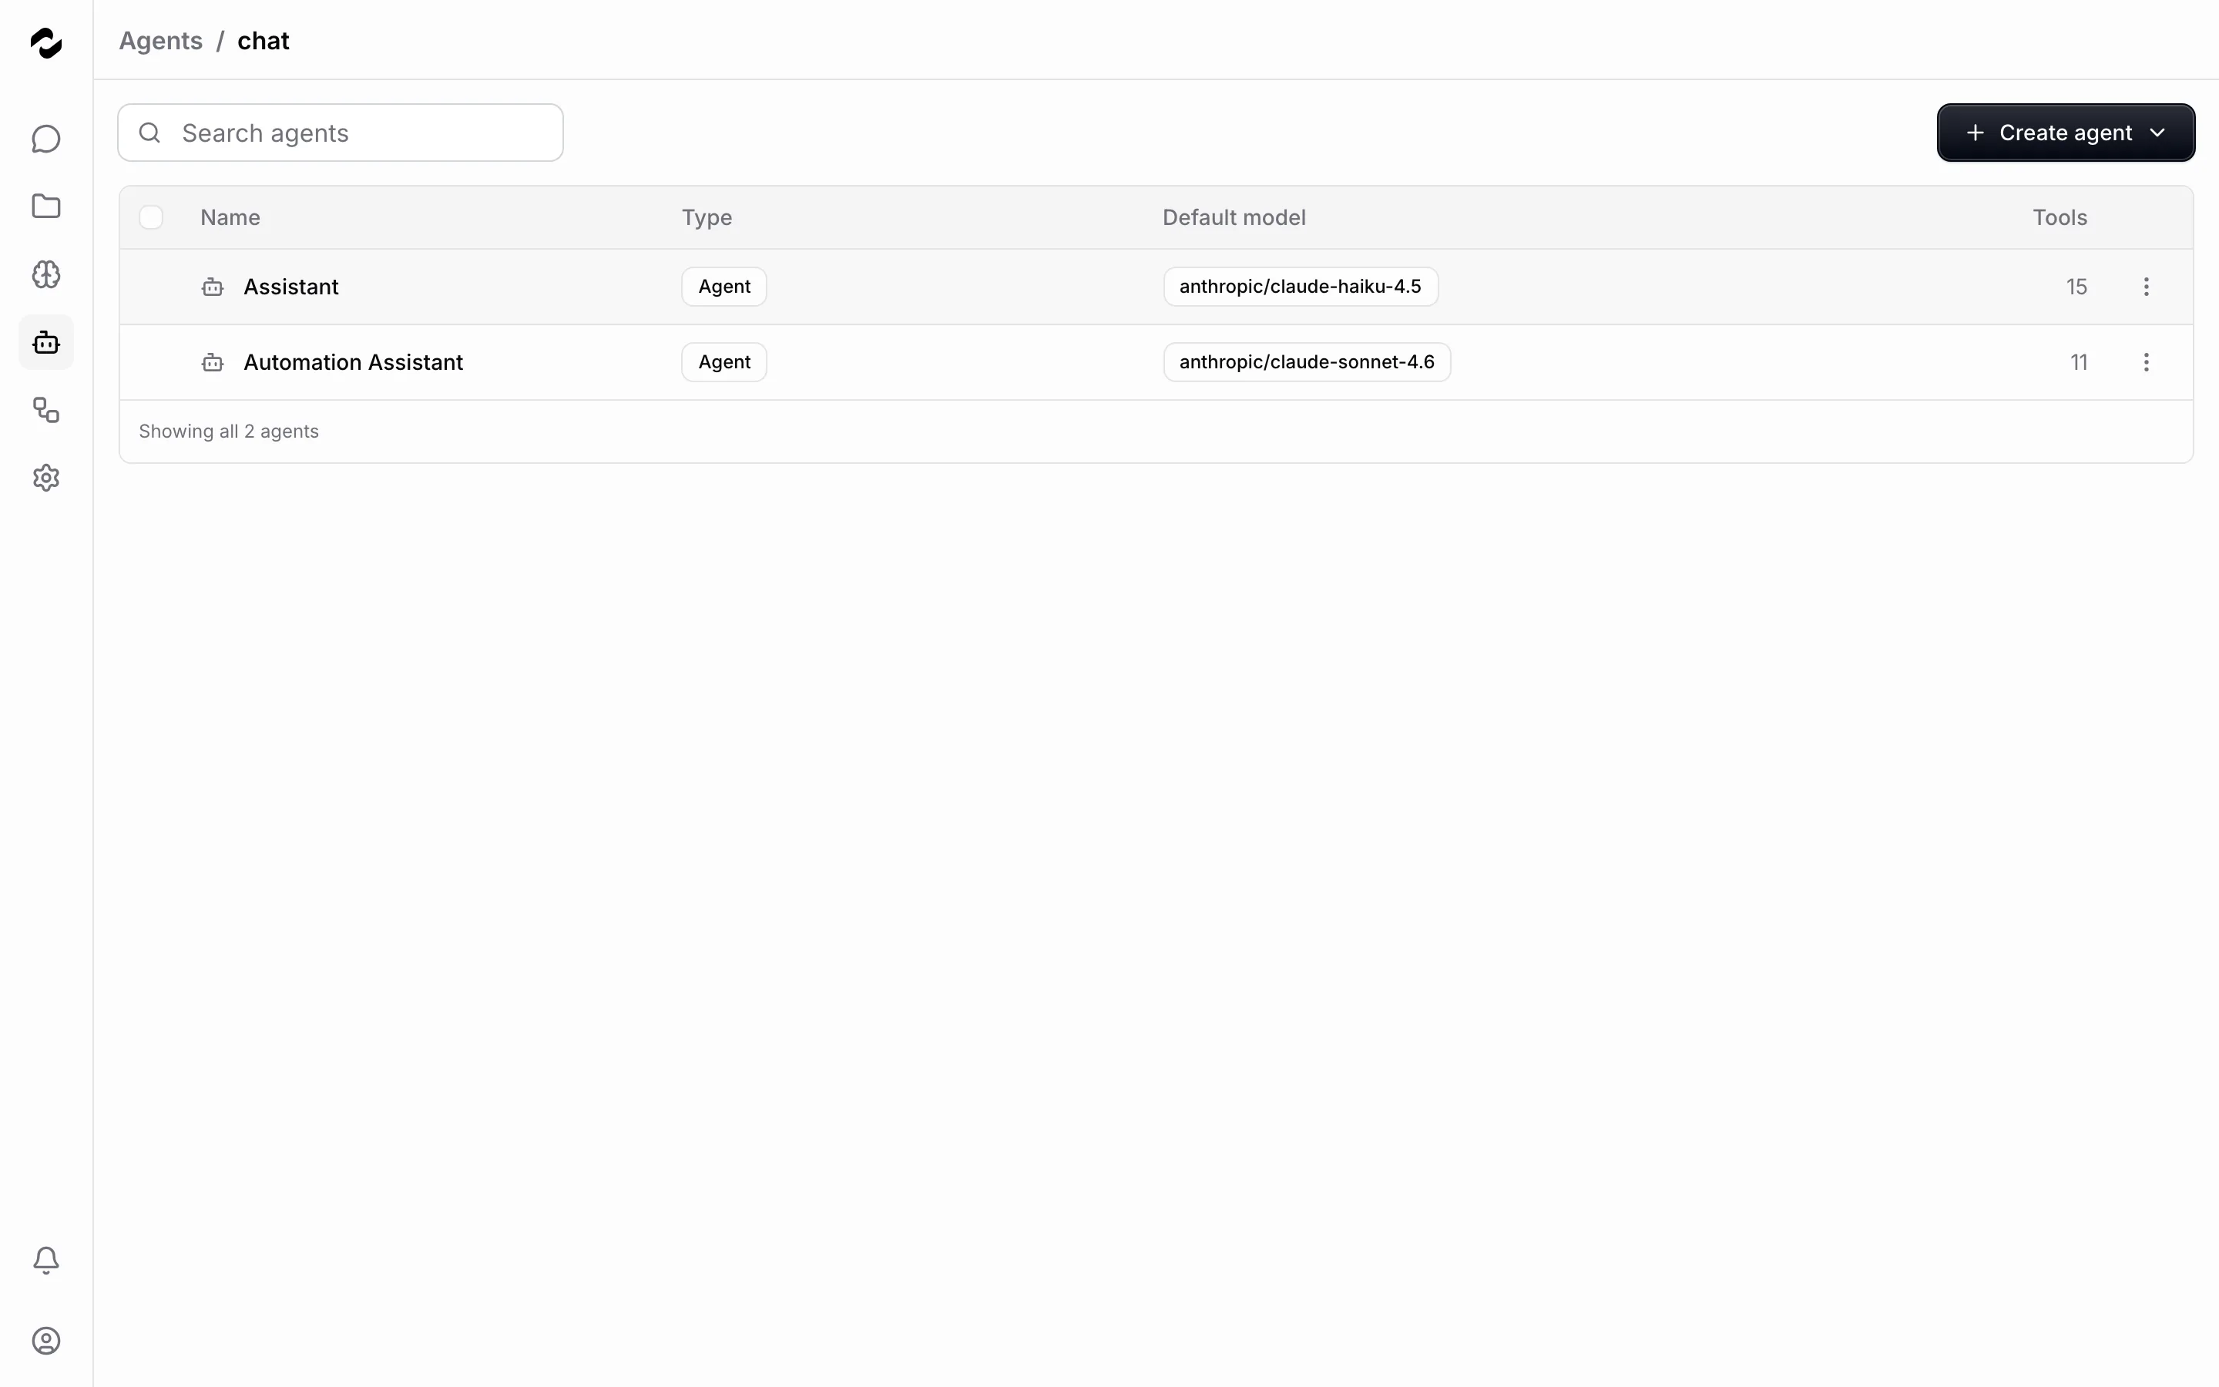
Task: Click the Showing all 2 agents text
Action: coord(228,432)
